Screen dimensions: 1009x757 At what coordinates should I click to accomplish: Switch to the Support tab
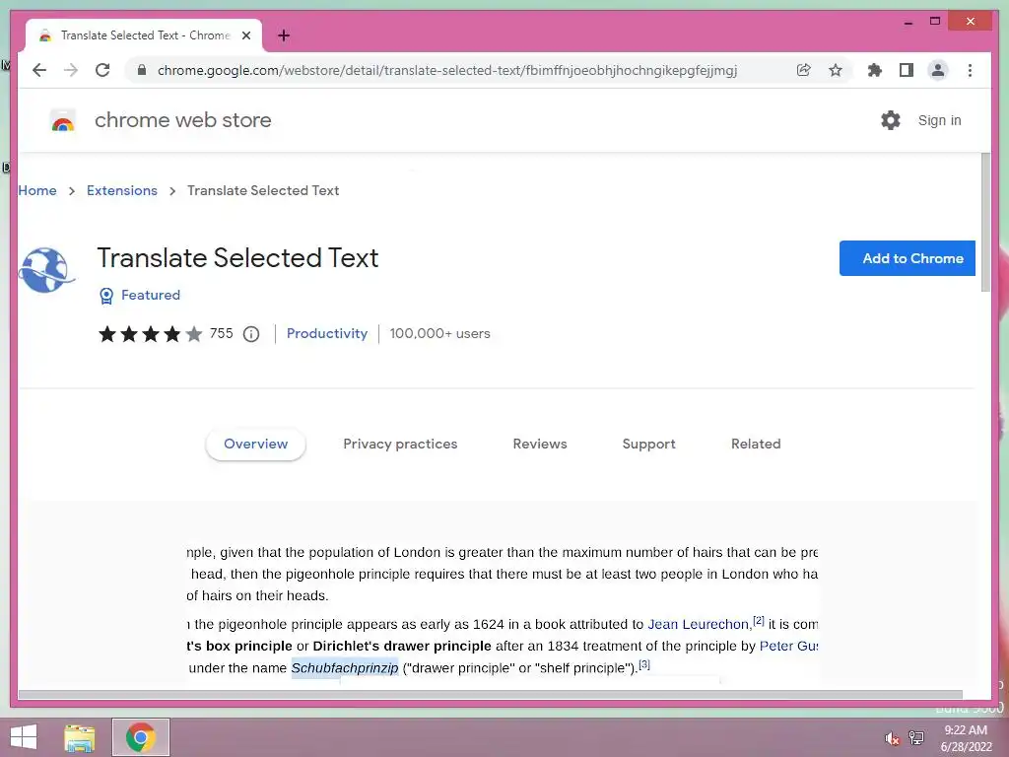pyautogui.click(x=648, y=444)
